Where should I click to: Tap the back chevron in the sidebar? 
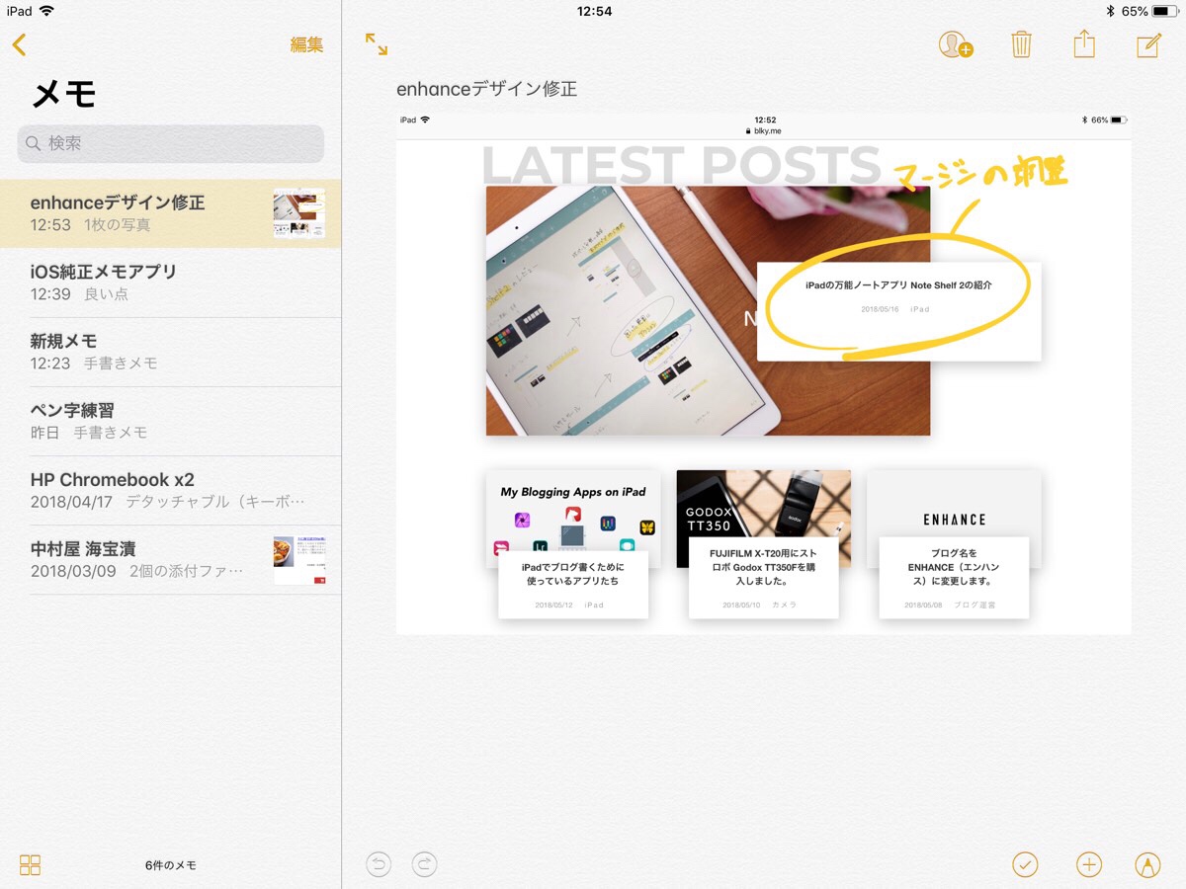click(x=19, y=44)
